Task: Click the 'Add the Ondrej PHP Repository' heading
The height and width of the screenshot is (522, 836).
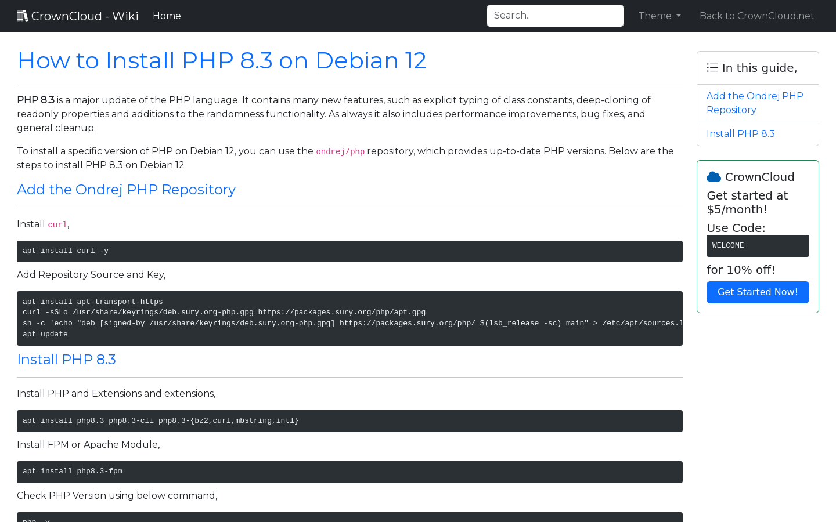Action: pyautogui.click(x=126, y=190)
